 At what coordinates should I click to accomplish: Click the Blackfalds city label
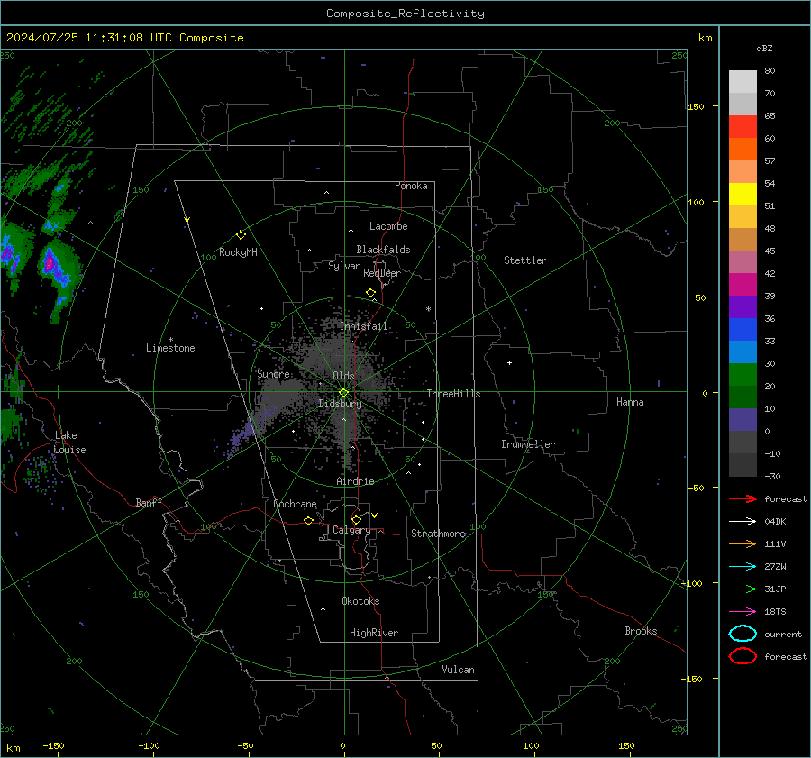coord(383,250)
